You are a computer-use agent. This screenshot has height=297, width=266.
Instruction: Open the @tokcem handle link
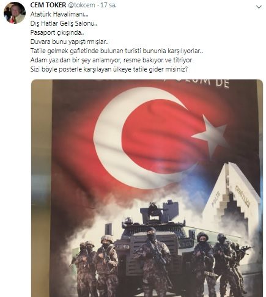point(81,5)
